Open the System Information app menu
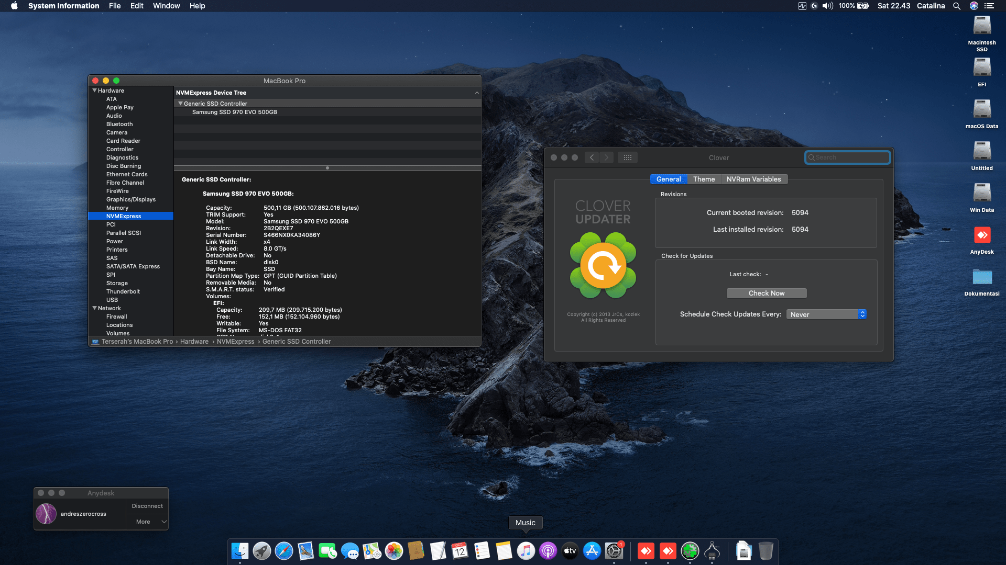1006x565 pixels. (x=63, y=6)
